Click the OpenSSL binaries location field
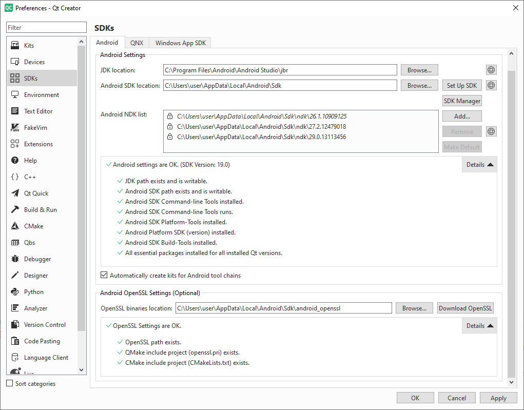This screenshot has height=410, width=524. click(x=284, y=308)
